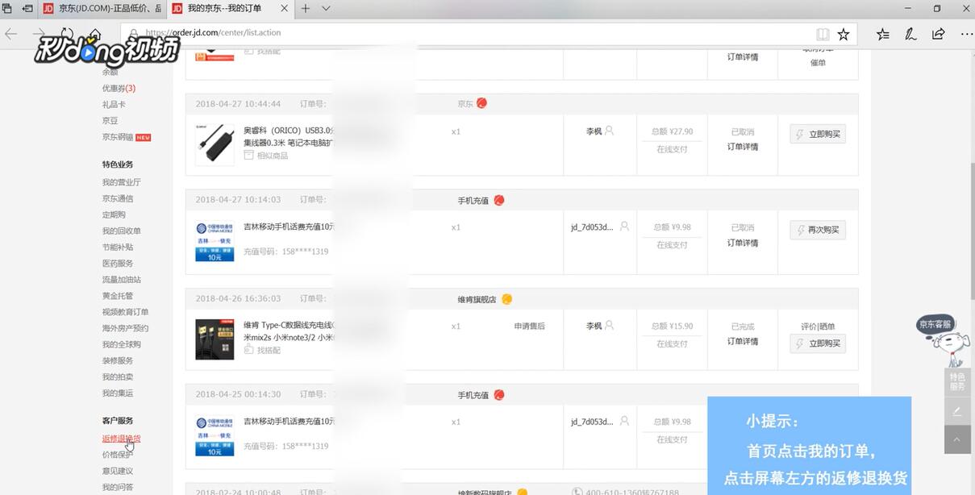Click the ORICO USB hub product thumbnail
The width and height of the screenshot is (975, 495).
click(215, 144)
